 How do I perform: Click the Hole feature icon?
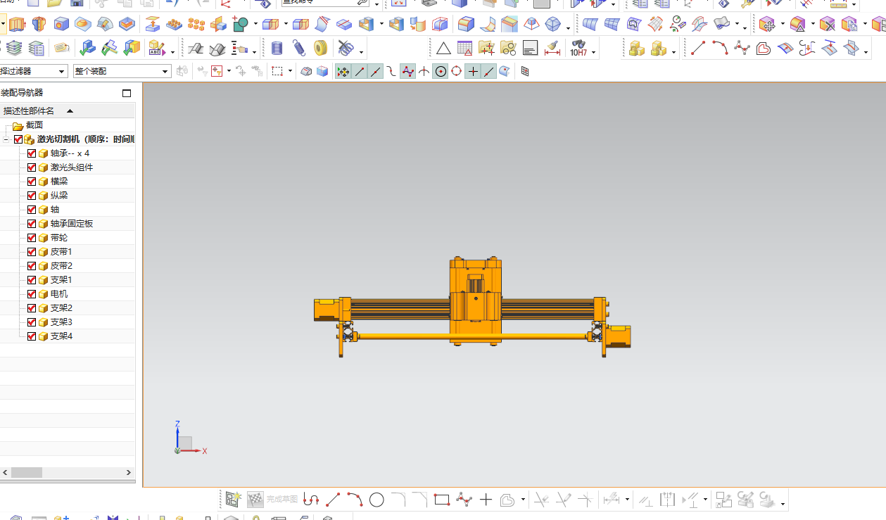tap(61, 25)
